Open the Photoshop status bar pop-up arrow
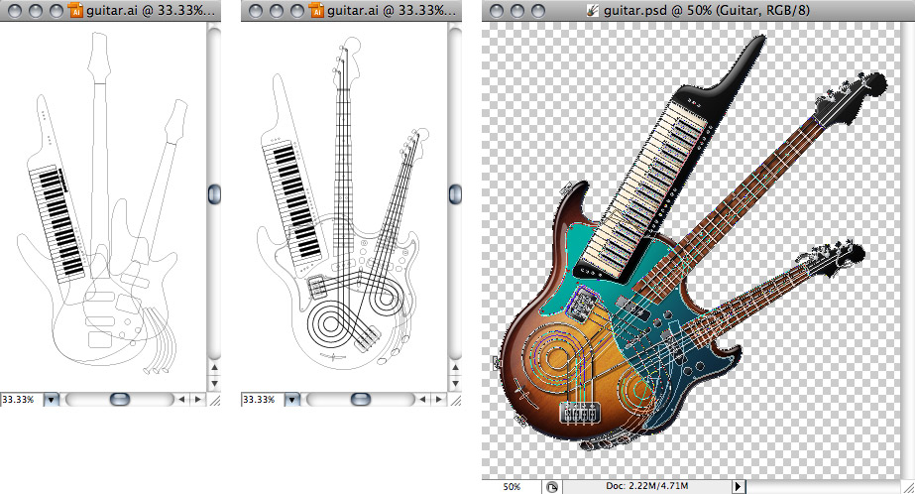This screenshot has height=494, width=915. [x=738, y=487]
